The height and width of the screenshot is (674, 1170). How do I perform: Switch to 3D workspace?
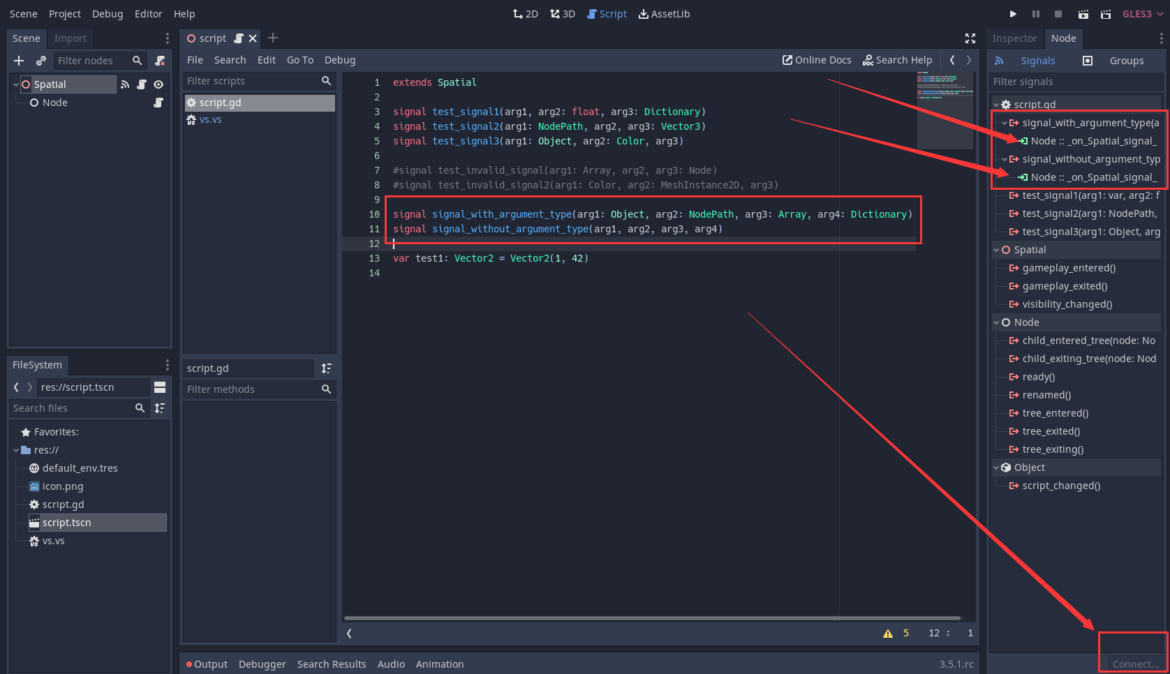click(562, 14)
